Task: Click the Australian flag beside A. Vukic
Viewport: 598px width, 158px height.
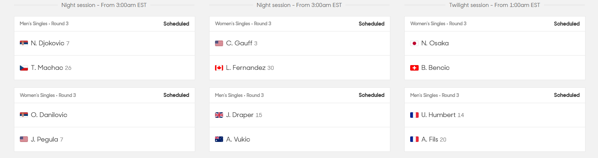Action: (x=219, y=139)
